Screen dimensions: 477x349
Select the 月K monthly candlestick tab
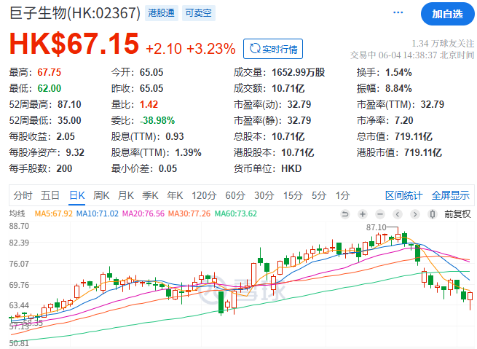click(126, 195)
